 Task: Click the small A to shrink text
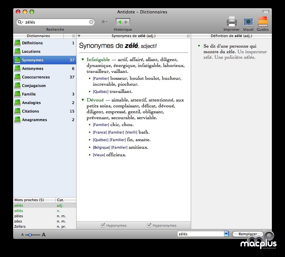(22, 235)
